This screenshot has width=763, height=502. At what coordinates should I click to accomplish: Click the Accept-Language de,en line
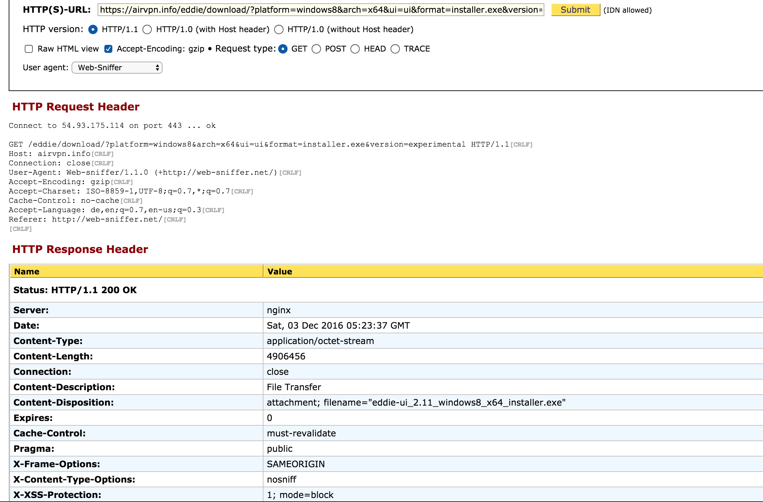[x=117, y=210]
